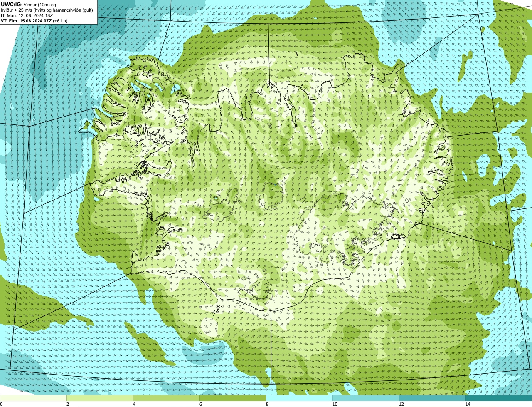
Task: Pick the teal legend swatch for 12–14 m/s
Action: click(432, 398)
